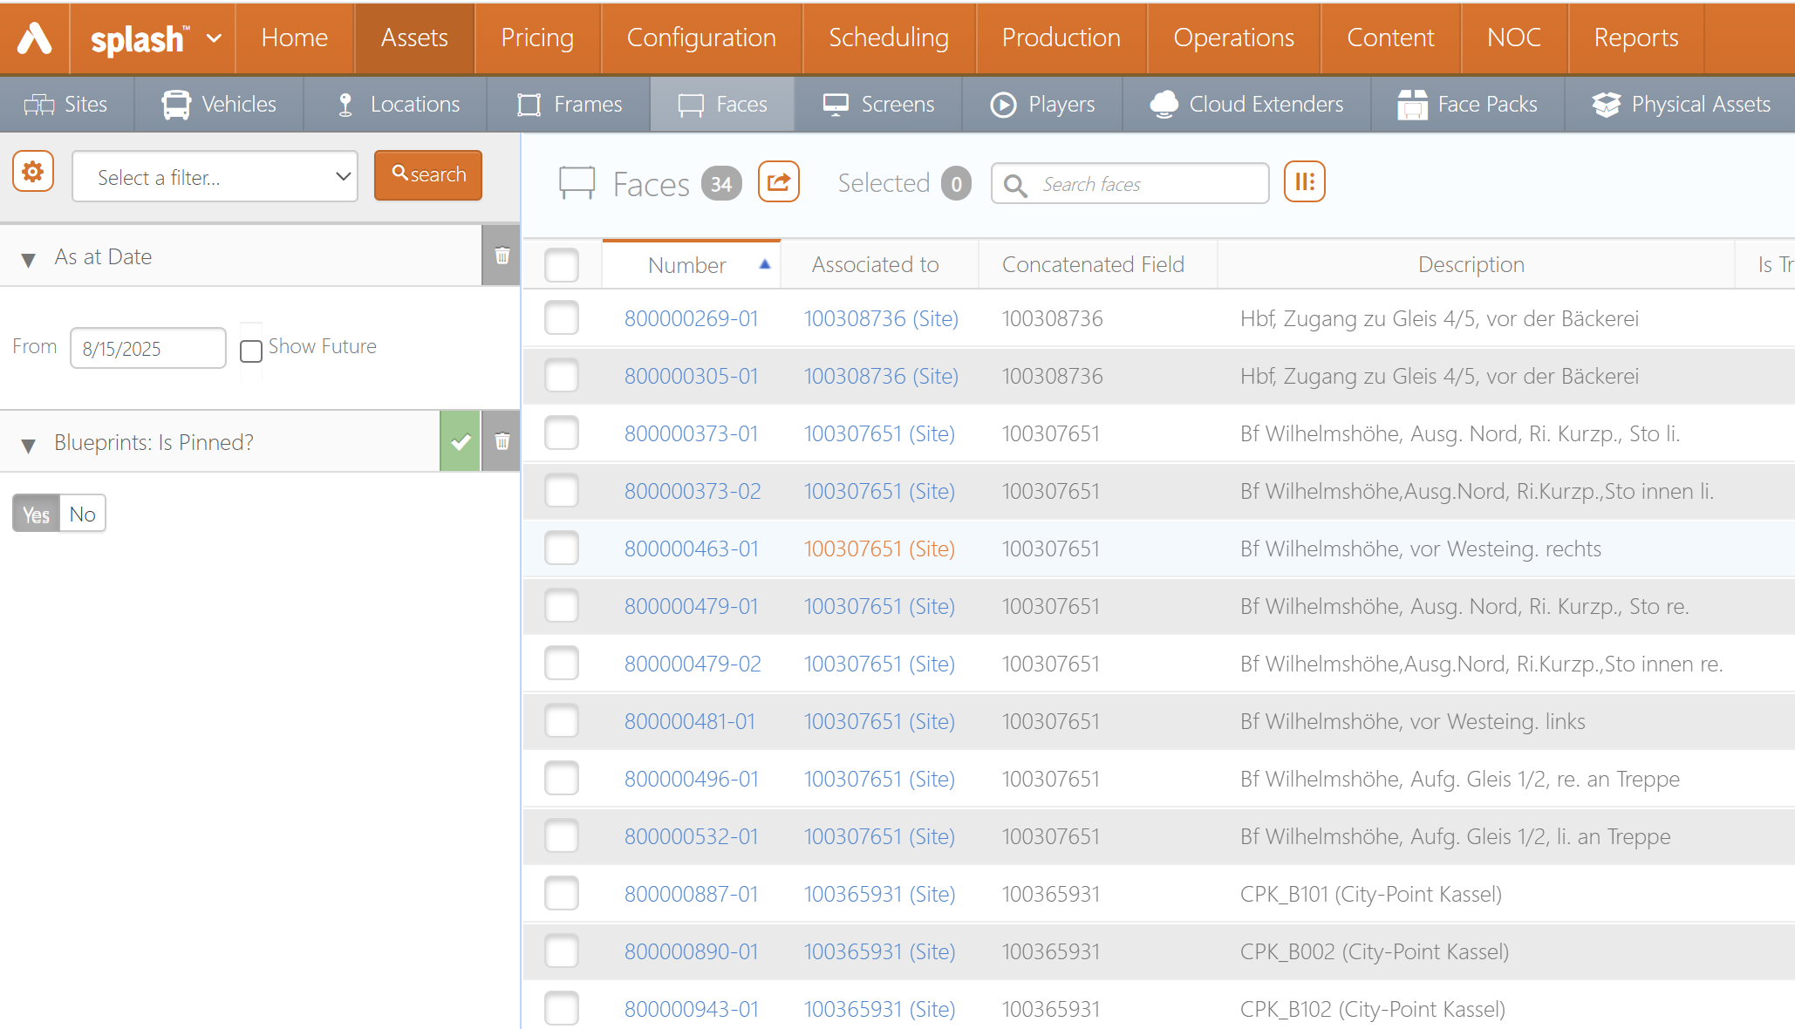1795x1029 pixels.
Task: Click the search magnifier icon in faces search
Action: pyautogui.click(x=1014, y=185)
